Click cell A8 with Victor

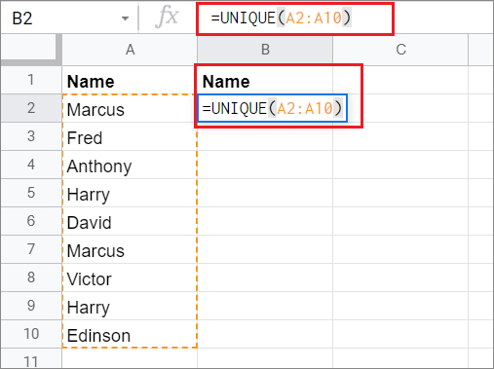(x=130, y=277)
